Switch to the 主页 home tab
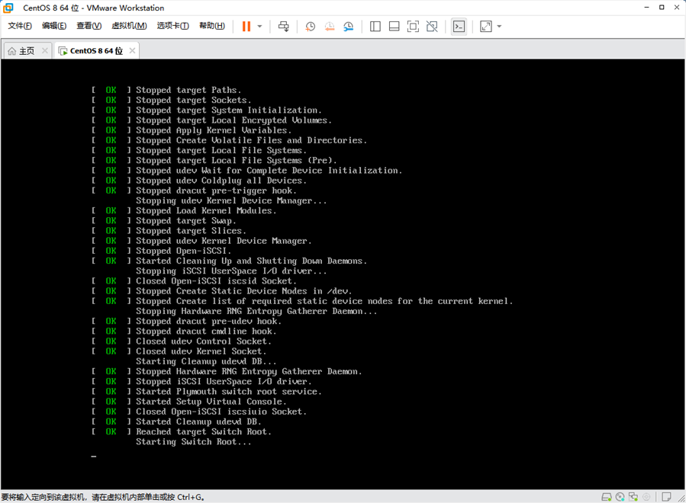 tap(27, 51)
